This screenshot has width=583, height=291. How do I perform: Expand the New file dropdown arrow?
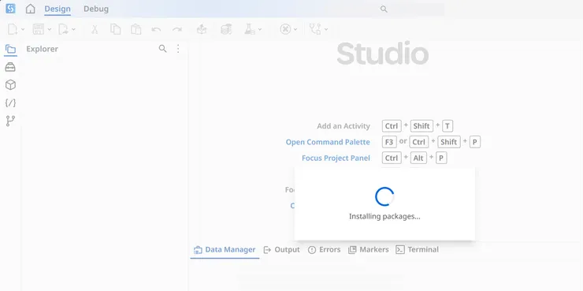[x=23, y=29]
